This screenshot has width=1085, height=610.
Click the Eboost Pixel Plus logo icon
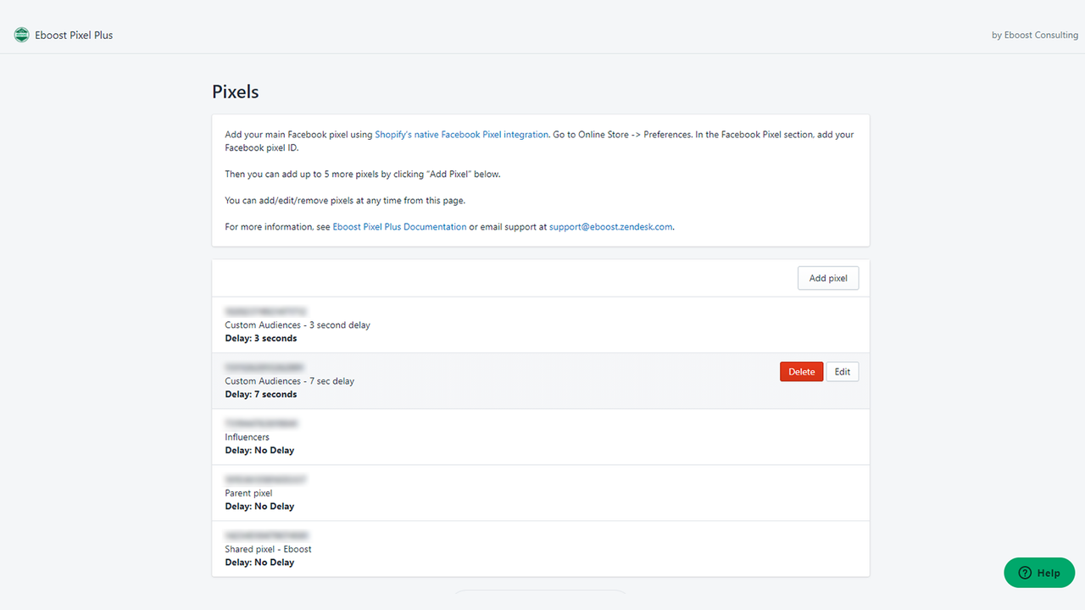pyautogui.click(x=21, y=35)
